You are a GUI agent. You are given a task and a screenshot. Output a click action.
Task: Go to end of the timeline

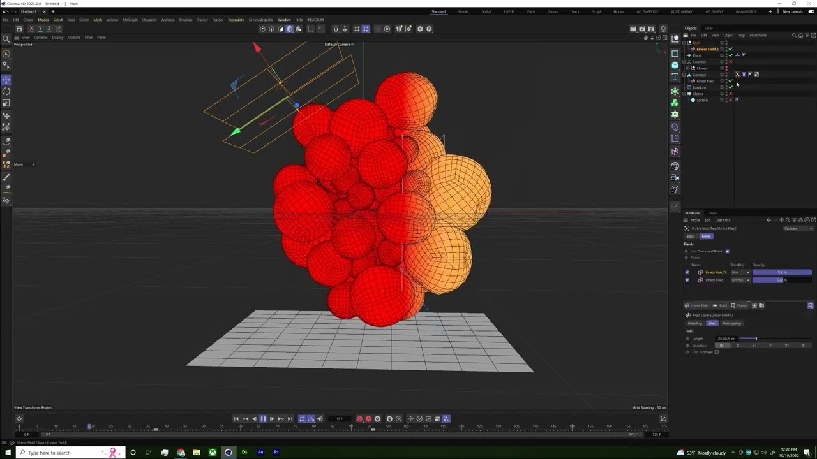(290, 419)
